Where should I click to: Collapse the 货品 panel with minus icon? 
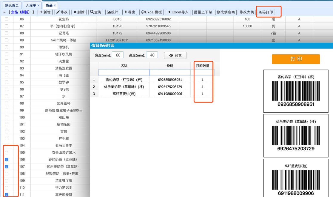(x=4, y=12)
